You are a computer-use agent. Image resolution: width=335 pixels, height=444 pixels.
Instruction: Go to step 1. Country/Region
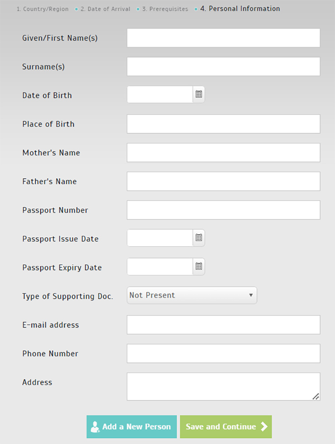[43, 9]
